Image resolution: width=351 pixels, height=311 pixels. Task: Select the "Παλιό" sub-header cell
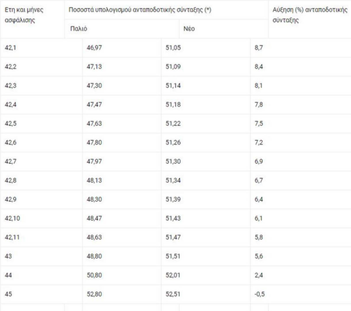tap(78, 29)
